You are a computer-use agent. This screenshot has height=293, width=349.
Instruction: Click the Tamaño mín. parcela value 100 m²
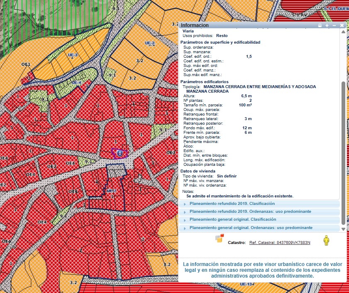click(245, 105)
